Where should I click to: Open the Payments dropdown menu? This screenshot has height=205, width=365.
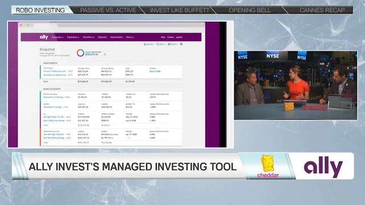[x=73, y=37]
